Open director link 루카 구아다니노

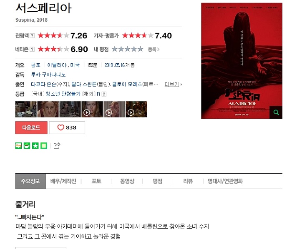click(48, 75)
